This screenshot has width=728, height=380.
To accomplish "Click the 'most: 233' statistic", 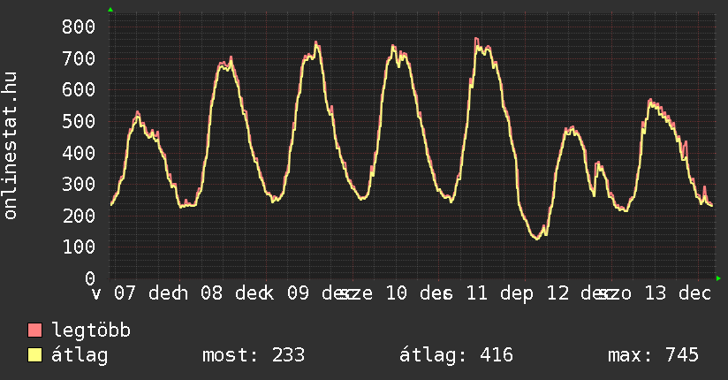I will click(254, 356).
